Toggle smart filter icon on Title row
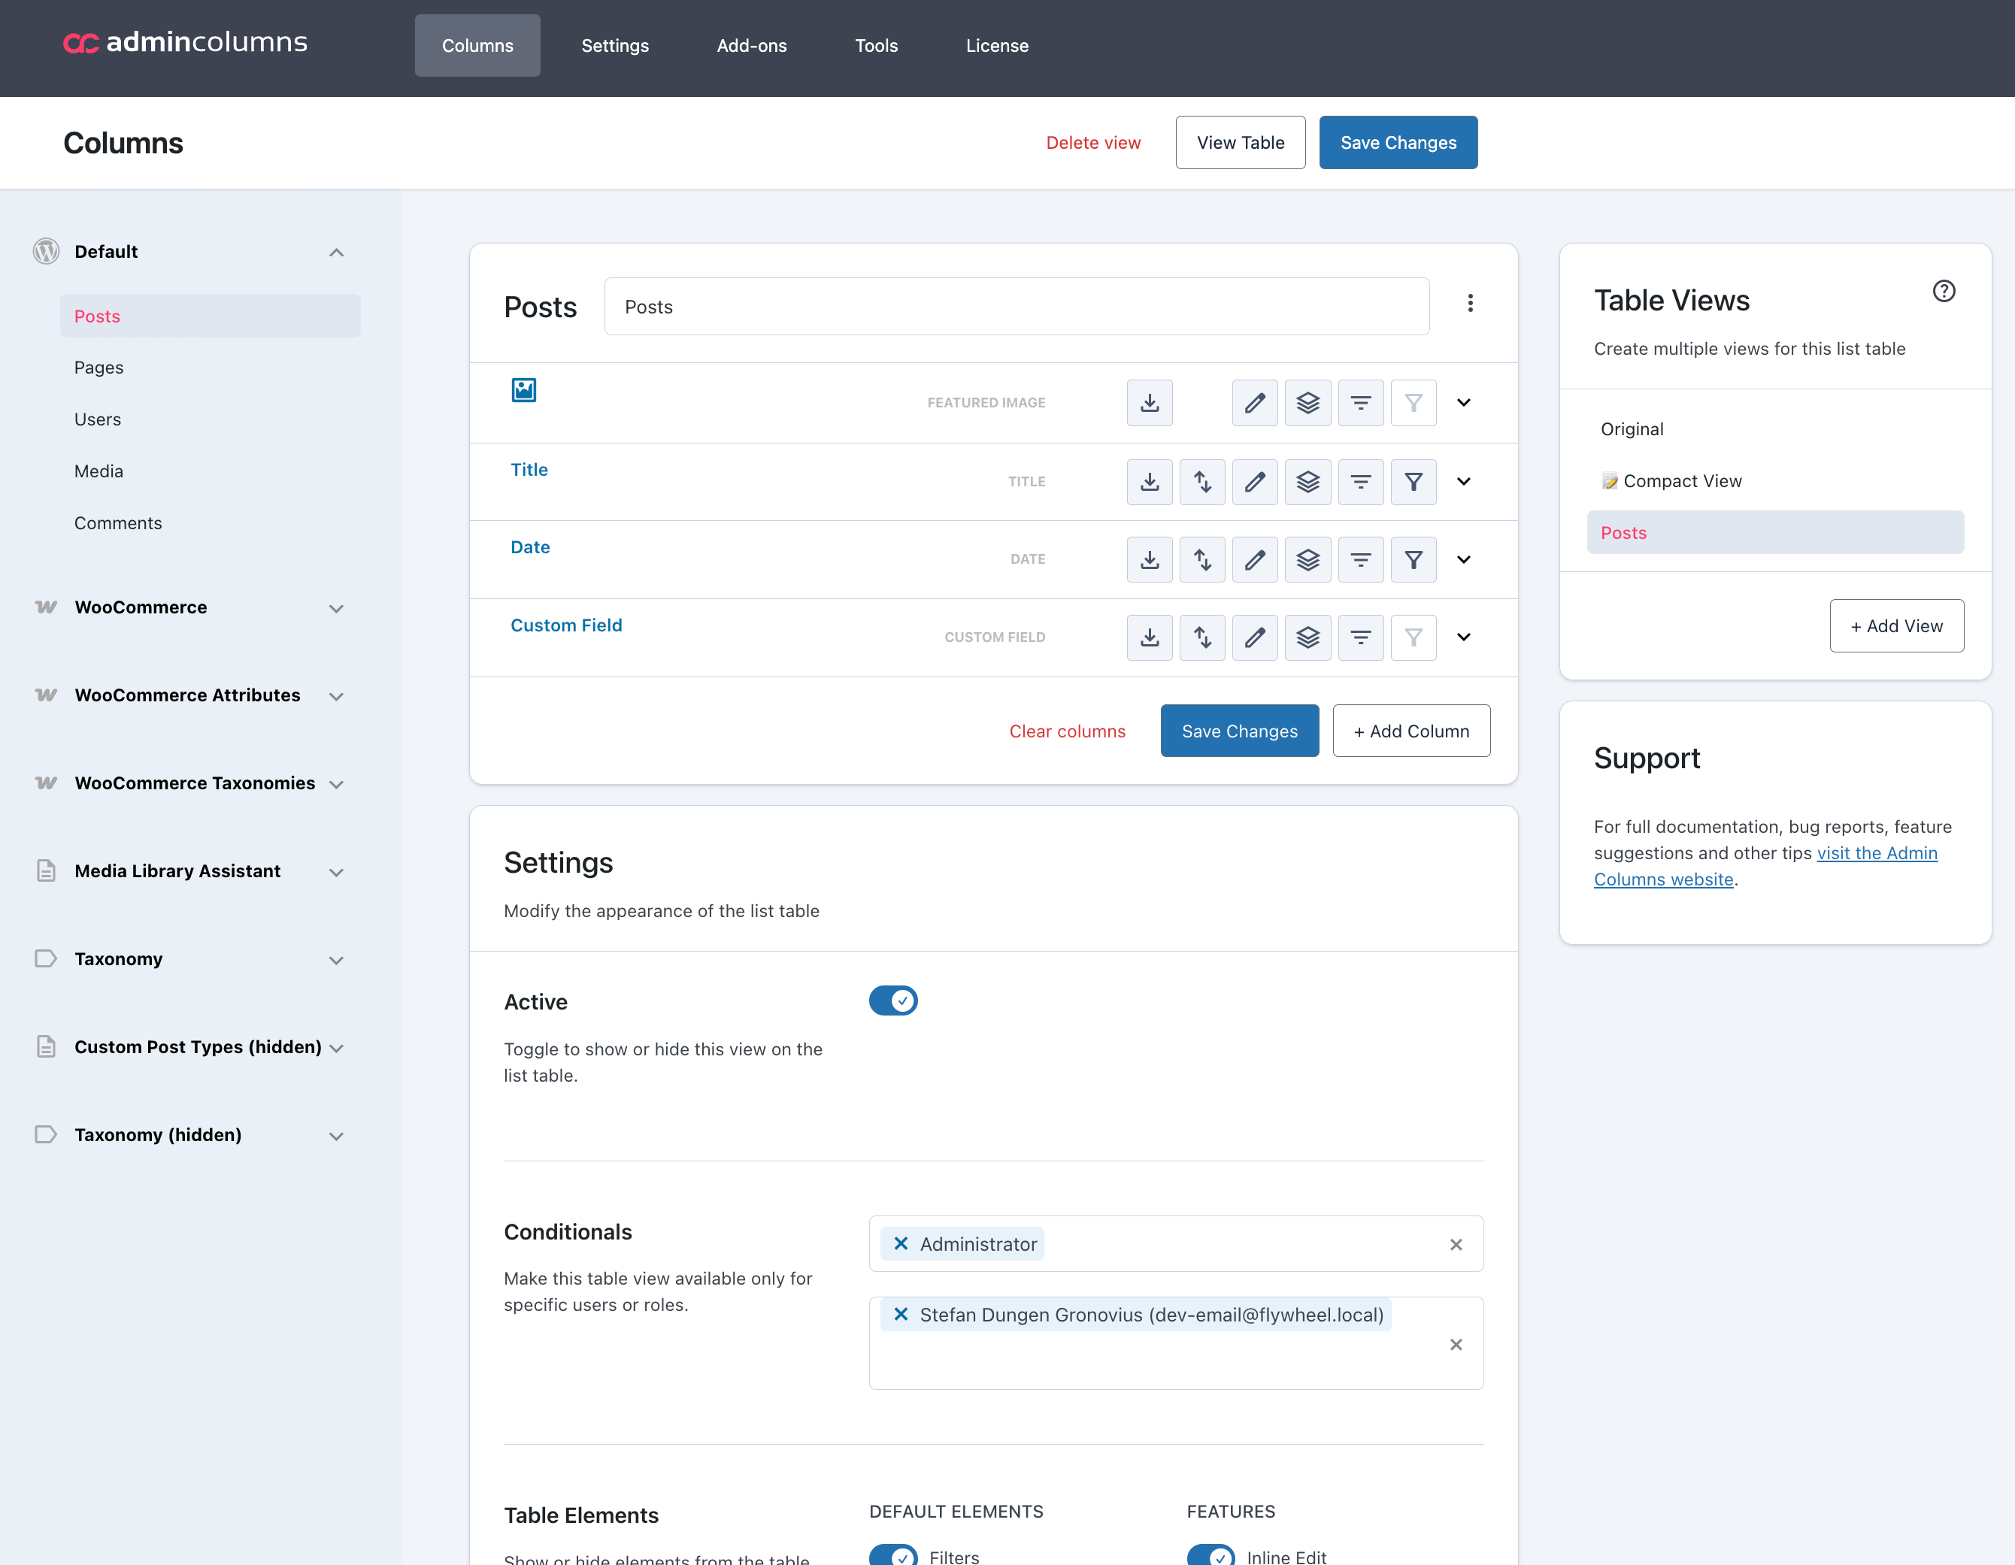 pyautogui.click(x=1360, y=481)
